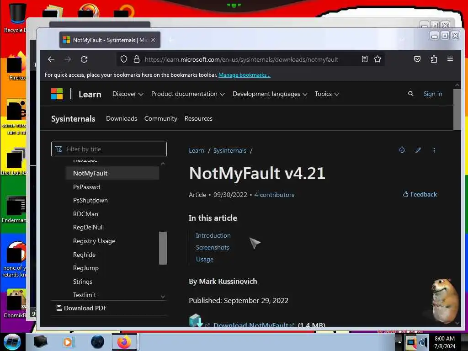Open the Firefox desktop shortcut icon
Image resolution: width=468 pixels, height=351 pixels.
click(x=17, y=66)
